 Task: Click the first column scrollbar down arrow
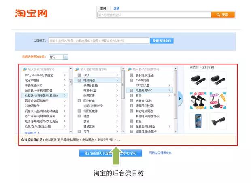point(71,132)
